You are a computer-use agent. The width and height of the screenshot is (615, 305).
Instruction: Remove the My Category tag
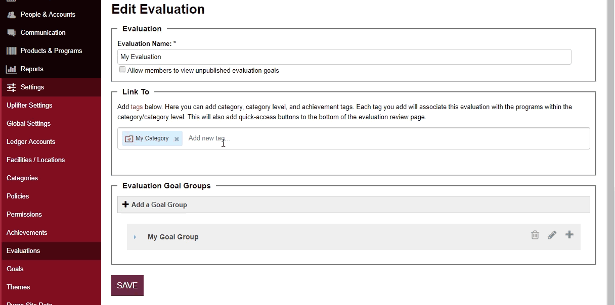[177, 139]
